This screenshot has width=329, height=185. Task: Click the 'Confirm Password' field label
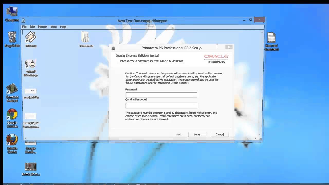tap(136, 99)
